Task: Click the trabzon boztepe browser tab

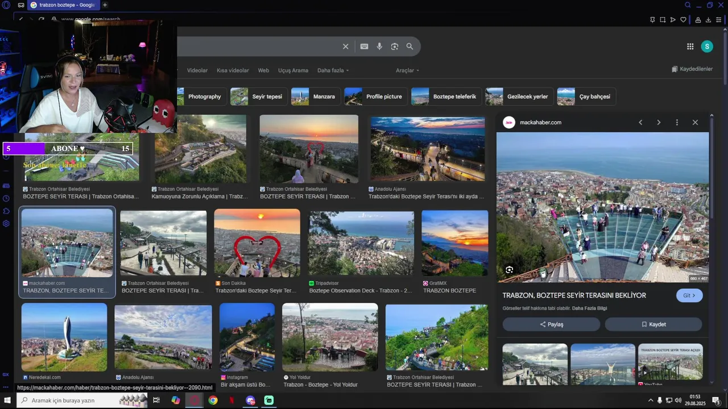Action: click(x=63, y=5)
